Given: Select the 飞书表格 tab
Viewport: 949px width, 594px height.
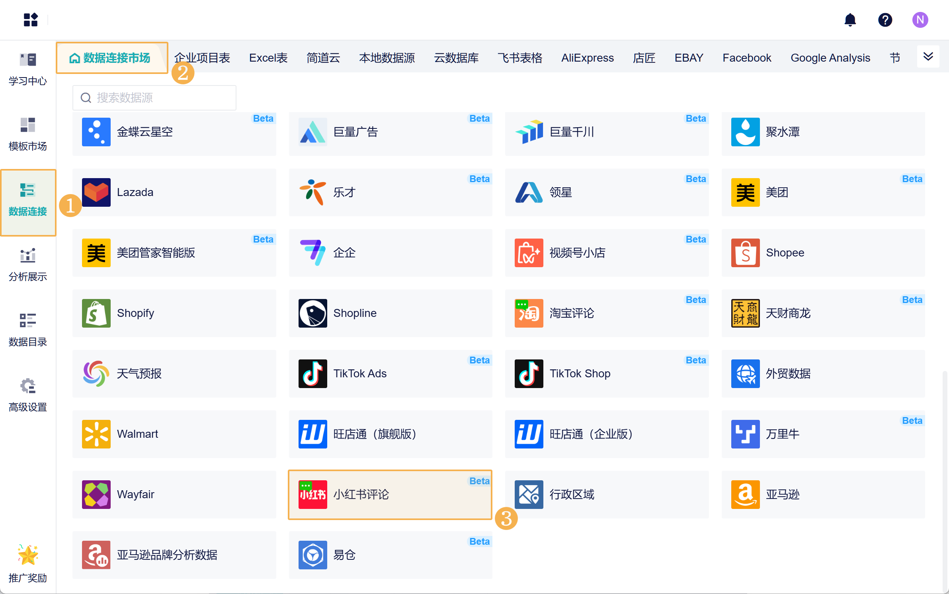Looking at the screenshot, I should click(x=519, y=58).
